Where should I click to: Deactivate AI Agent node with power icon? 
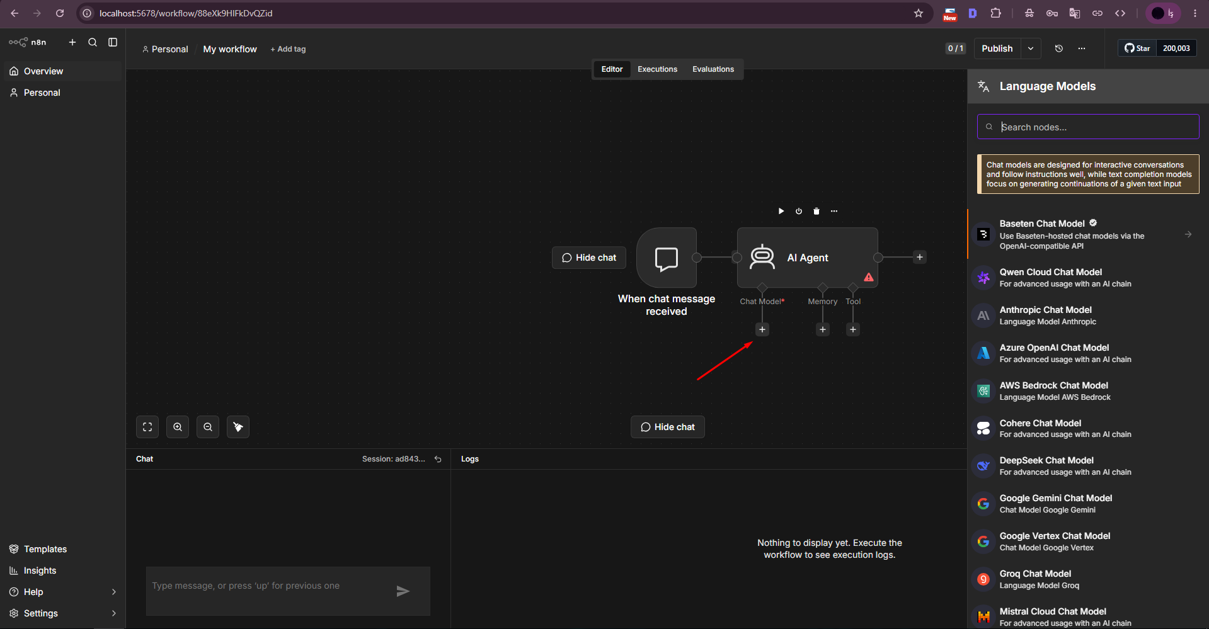click(x=799, y=211)
